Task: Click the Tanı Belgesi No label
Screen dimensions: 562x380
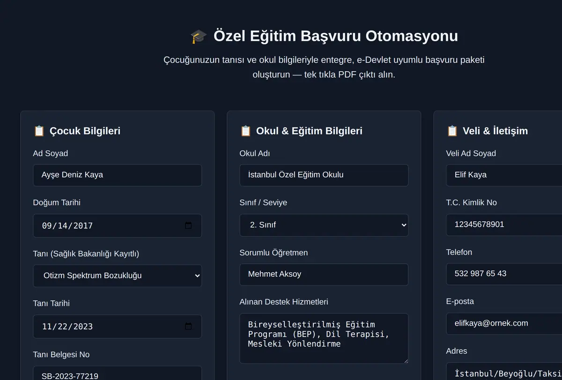Action: coord(61,354)
